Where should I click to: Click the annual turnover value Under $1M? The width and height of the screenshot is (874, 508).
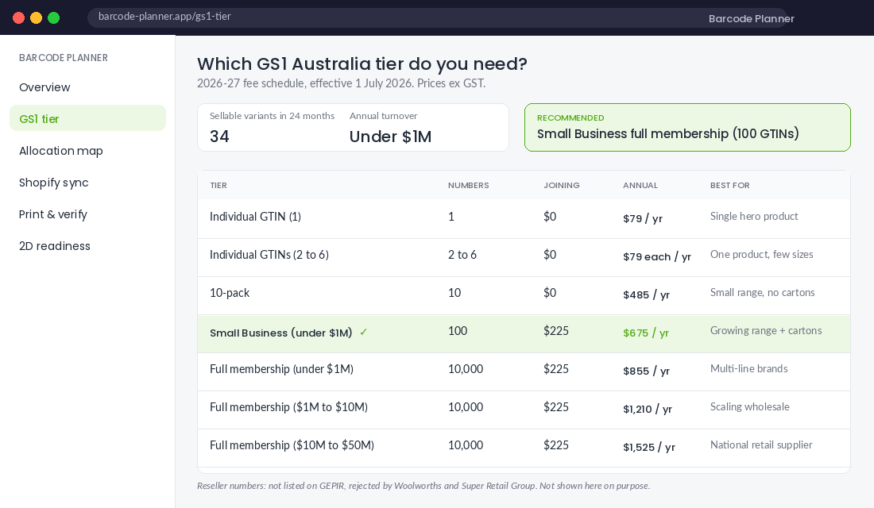(390, 137)
